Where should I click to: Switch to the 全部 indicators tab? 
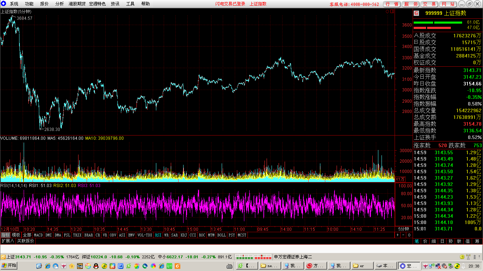pos(27,235)
